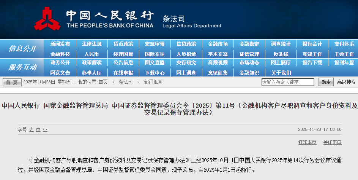The width and height of the screenshot is (358, 180).
Task: Select 音频视频 in service menu
Action: tap(218, 62)
